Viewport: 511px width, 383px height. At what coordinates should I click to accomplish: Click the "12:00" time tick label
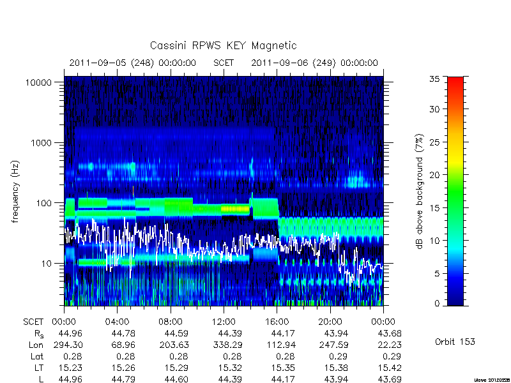(x=224, y=322)
